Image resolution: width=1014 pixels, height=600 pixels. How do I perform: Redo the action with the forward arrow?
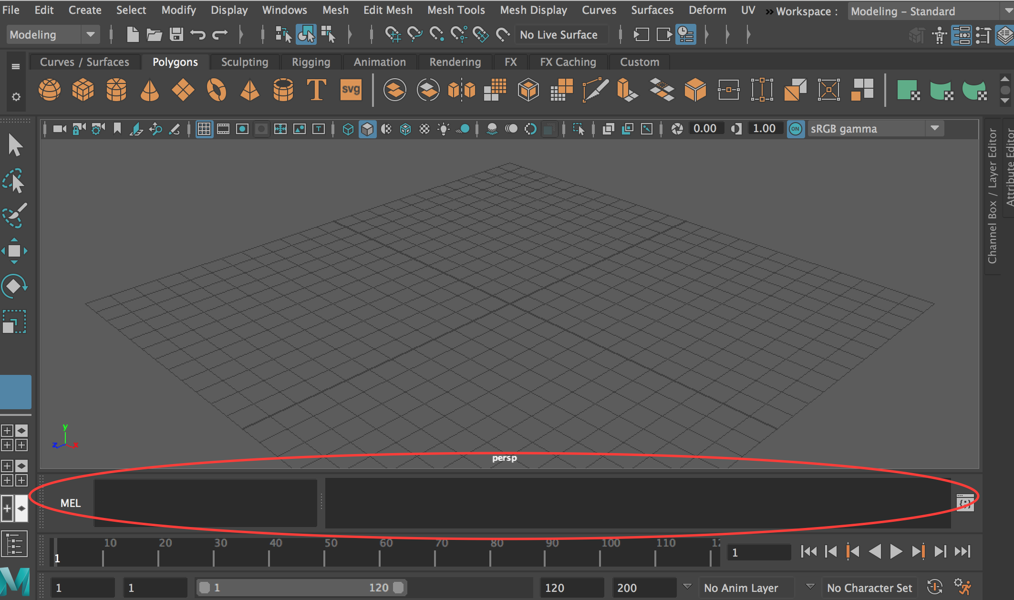pos(220,34)
